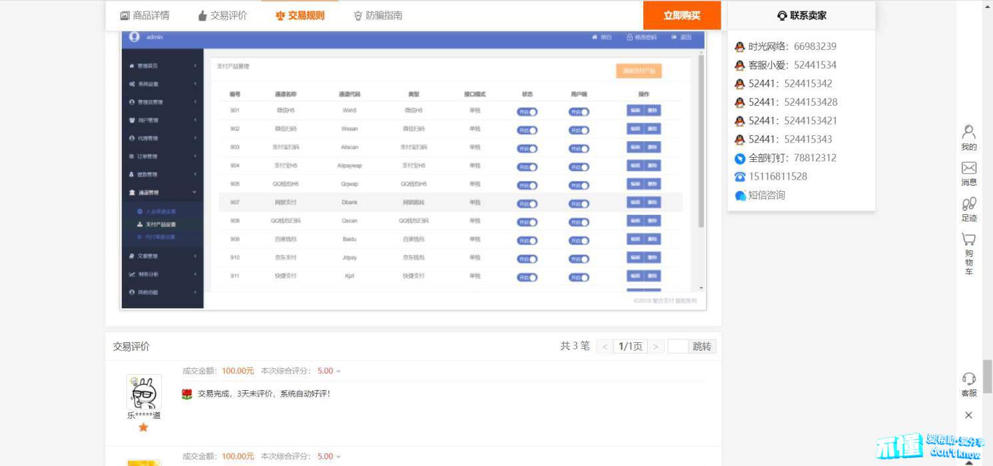
Task: Click 前台 home icon in admin header
Action: (x=594, y=37)
